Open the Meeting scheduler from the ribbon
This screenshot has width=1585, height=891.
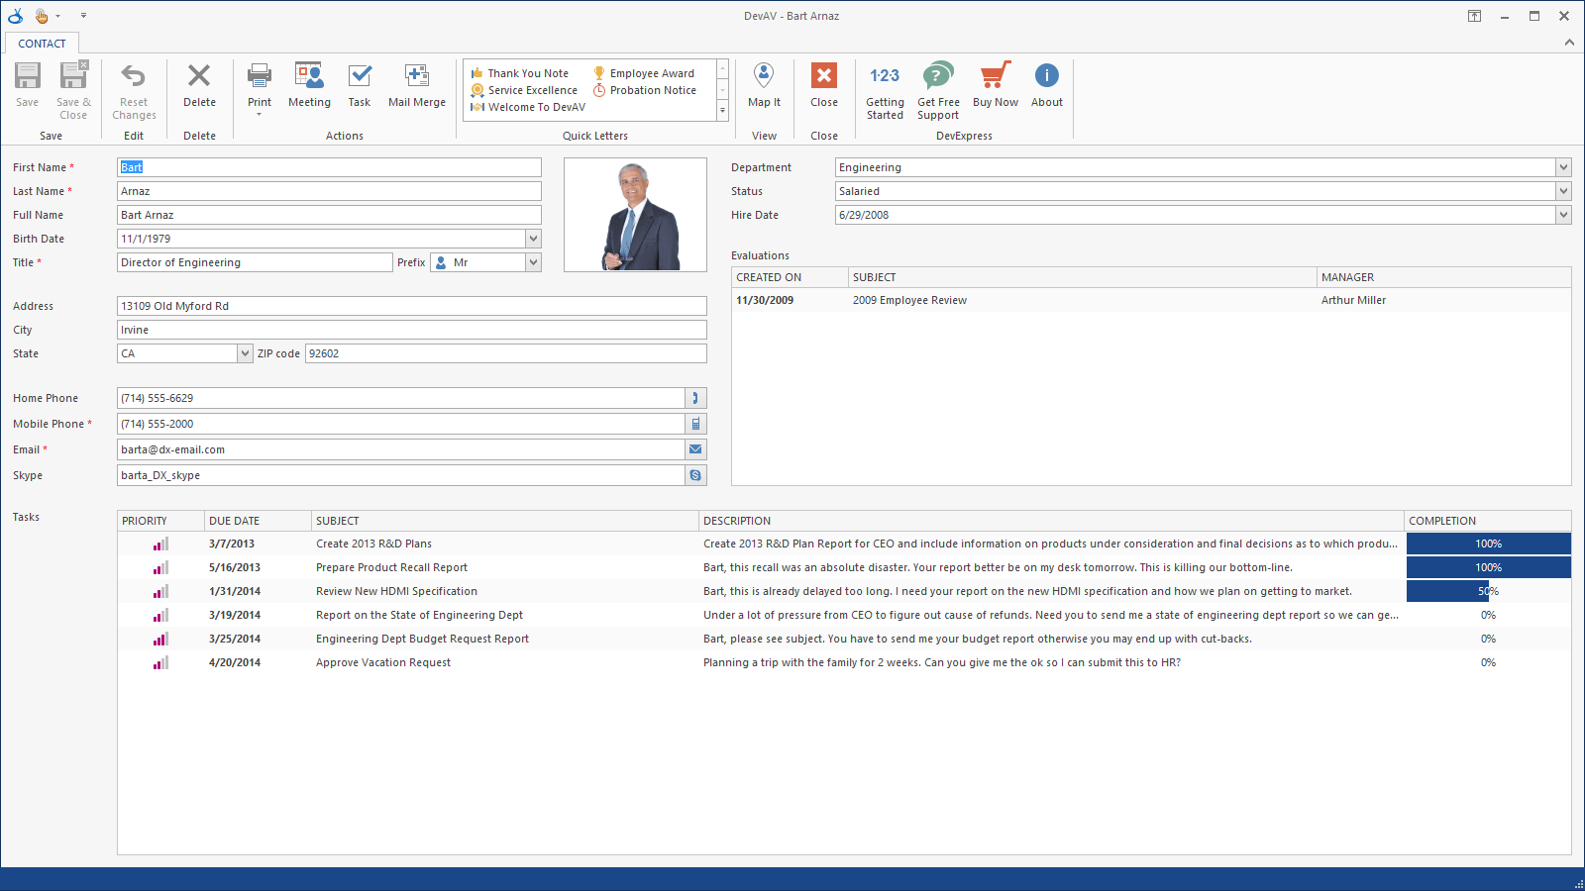(309, 87)
